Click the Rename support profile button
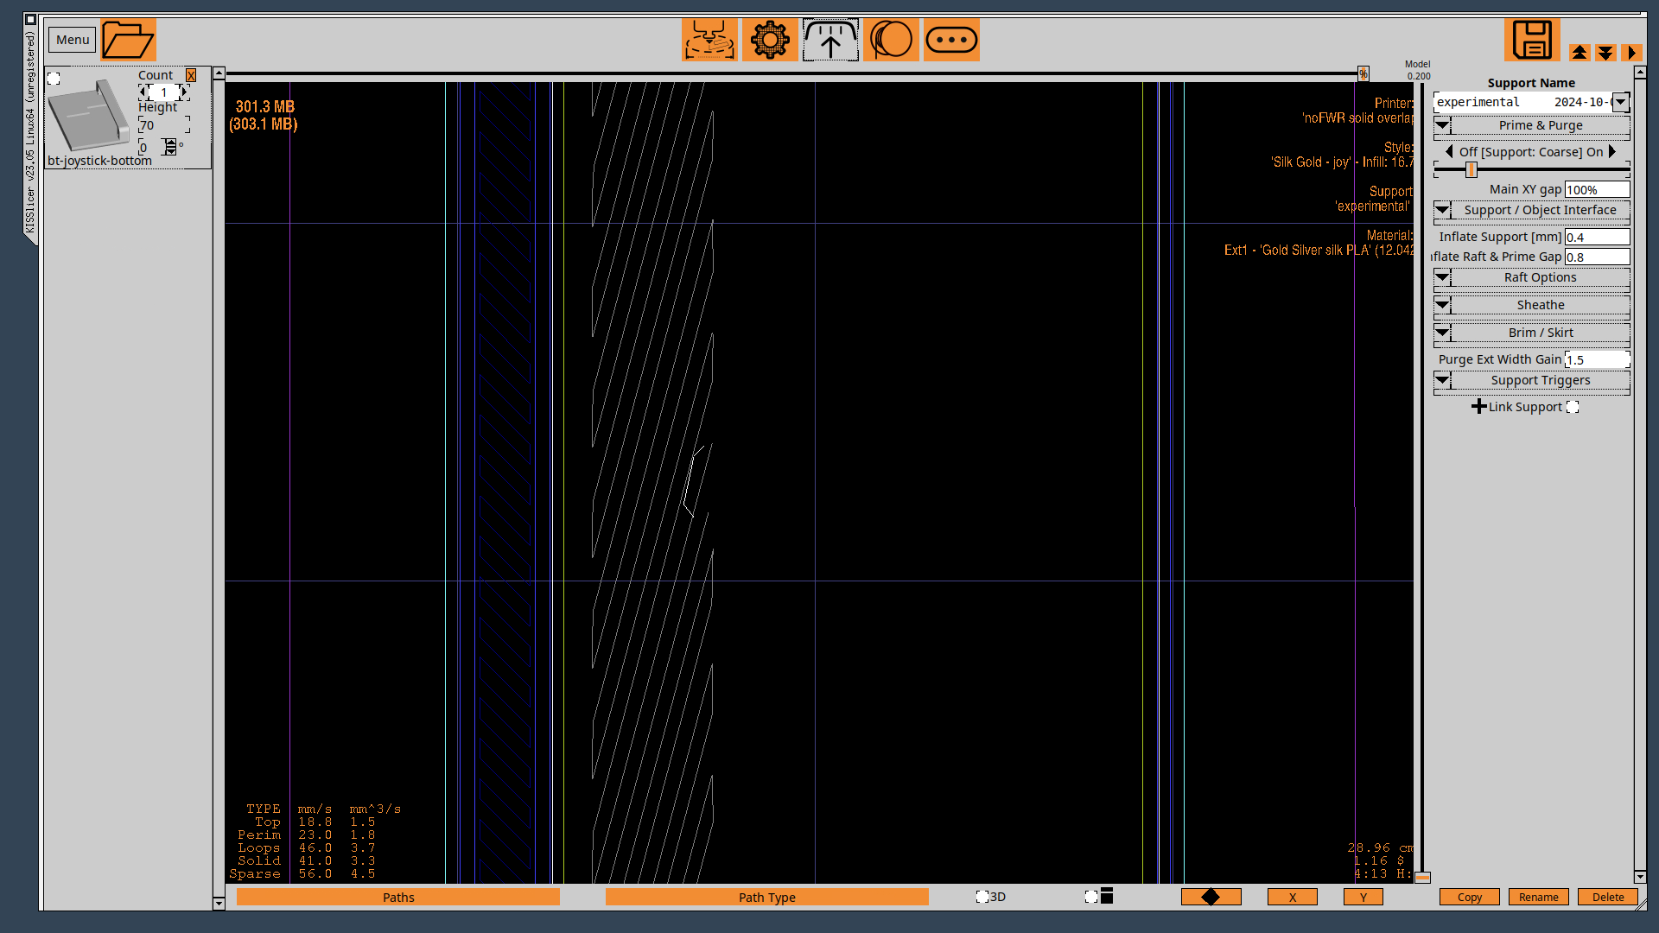 click(1539, 897)
